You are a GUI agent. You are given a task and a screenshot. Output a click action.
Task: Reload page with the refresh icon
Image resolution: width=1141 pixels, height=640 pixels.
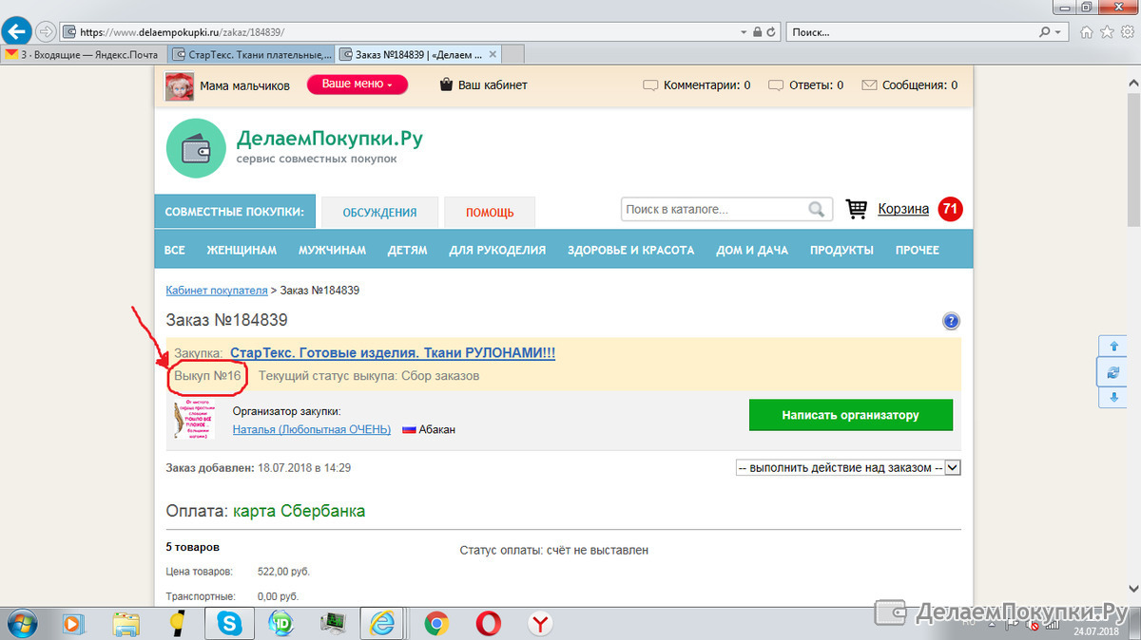pyautogui.click(x=772, y=31)
